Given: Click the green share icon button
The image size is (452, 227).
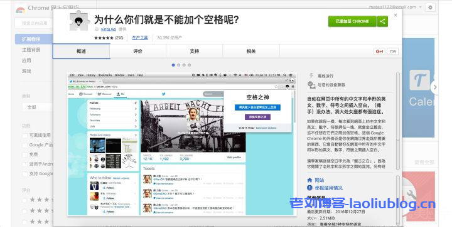Looking at the screenshot, I should tap(382, 21).
